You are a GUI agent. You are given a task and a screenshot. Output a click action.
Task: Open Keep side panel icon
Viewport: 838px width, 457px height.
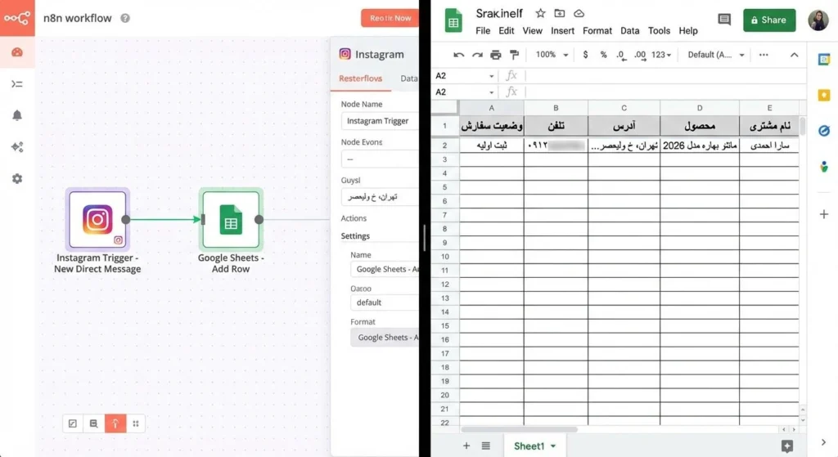point(824,95)
